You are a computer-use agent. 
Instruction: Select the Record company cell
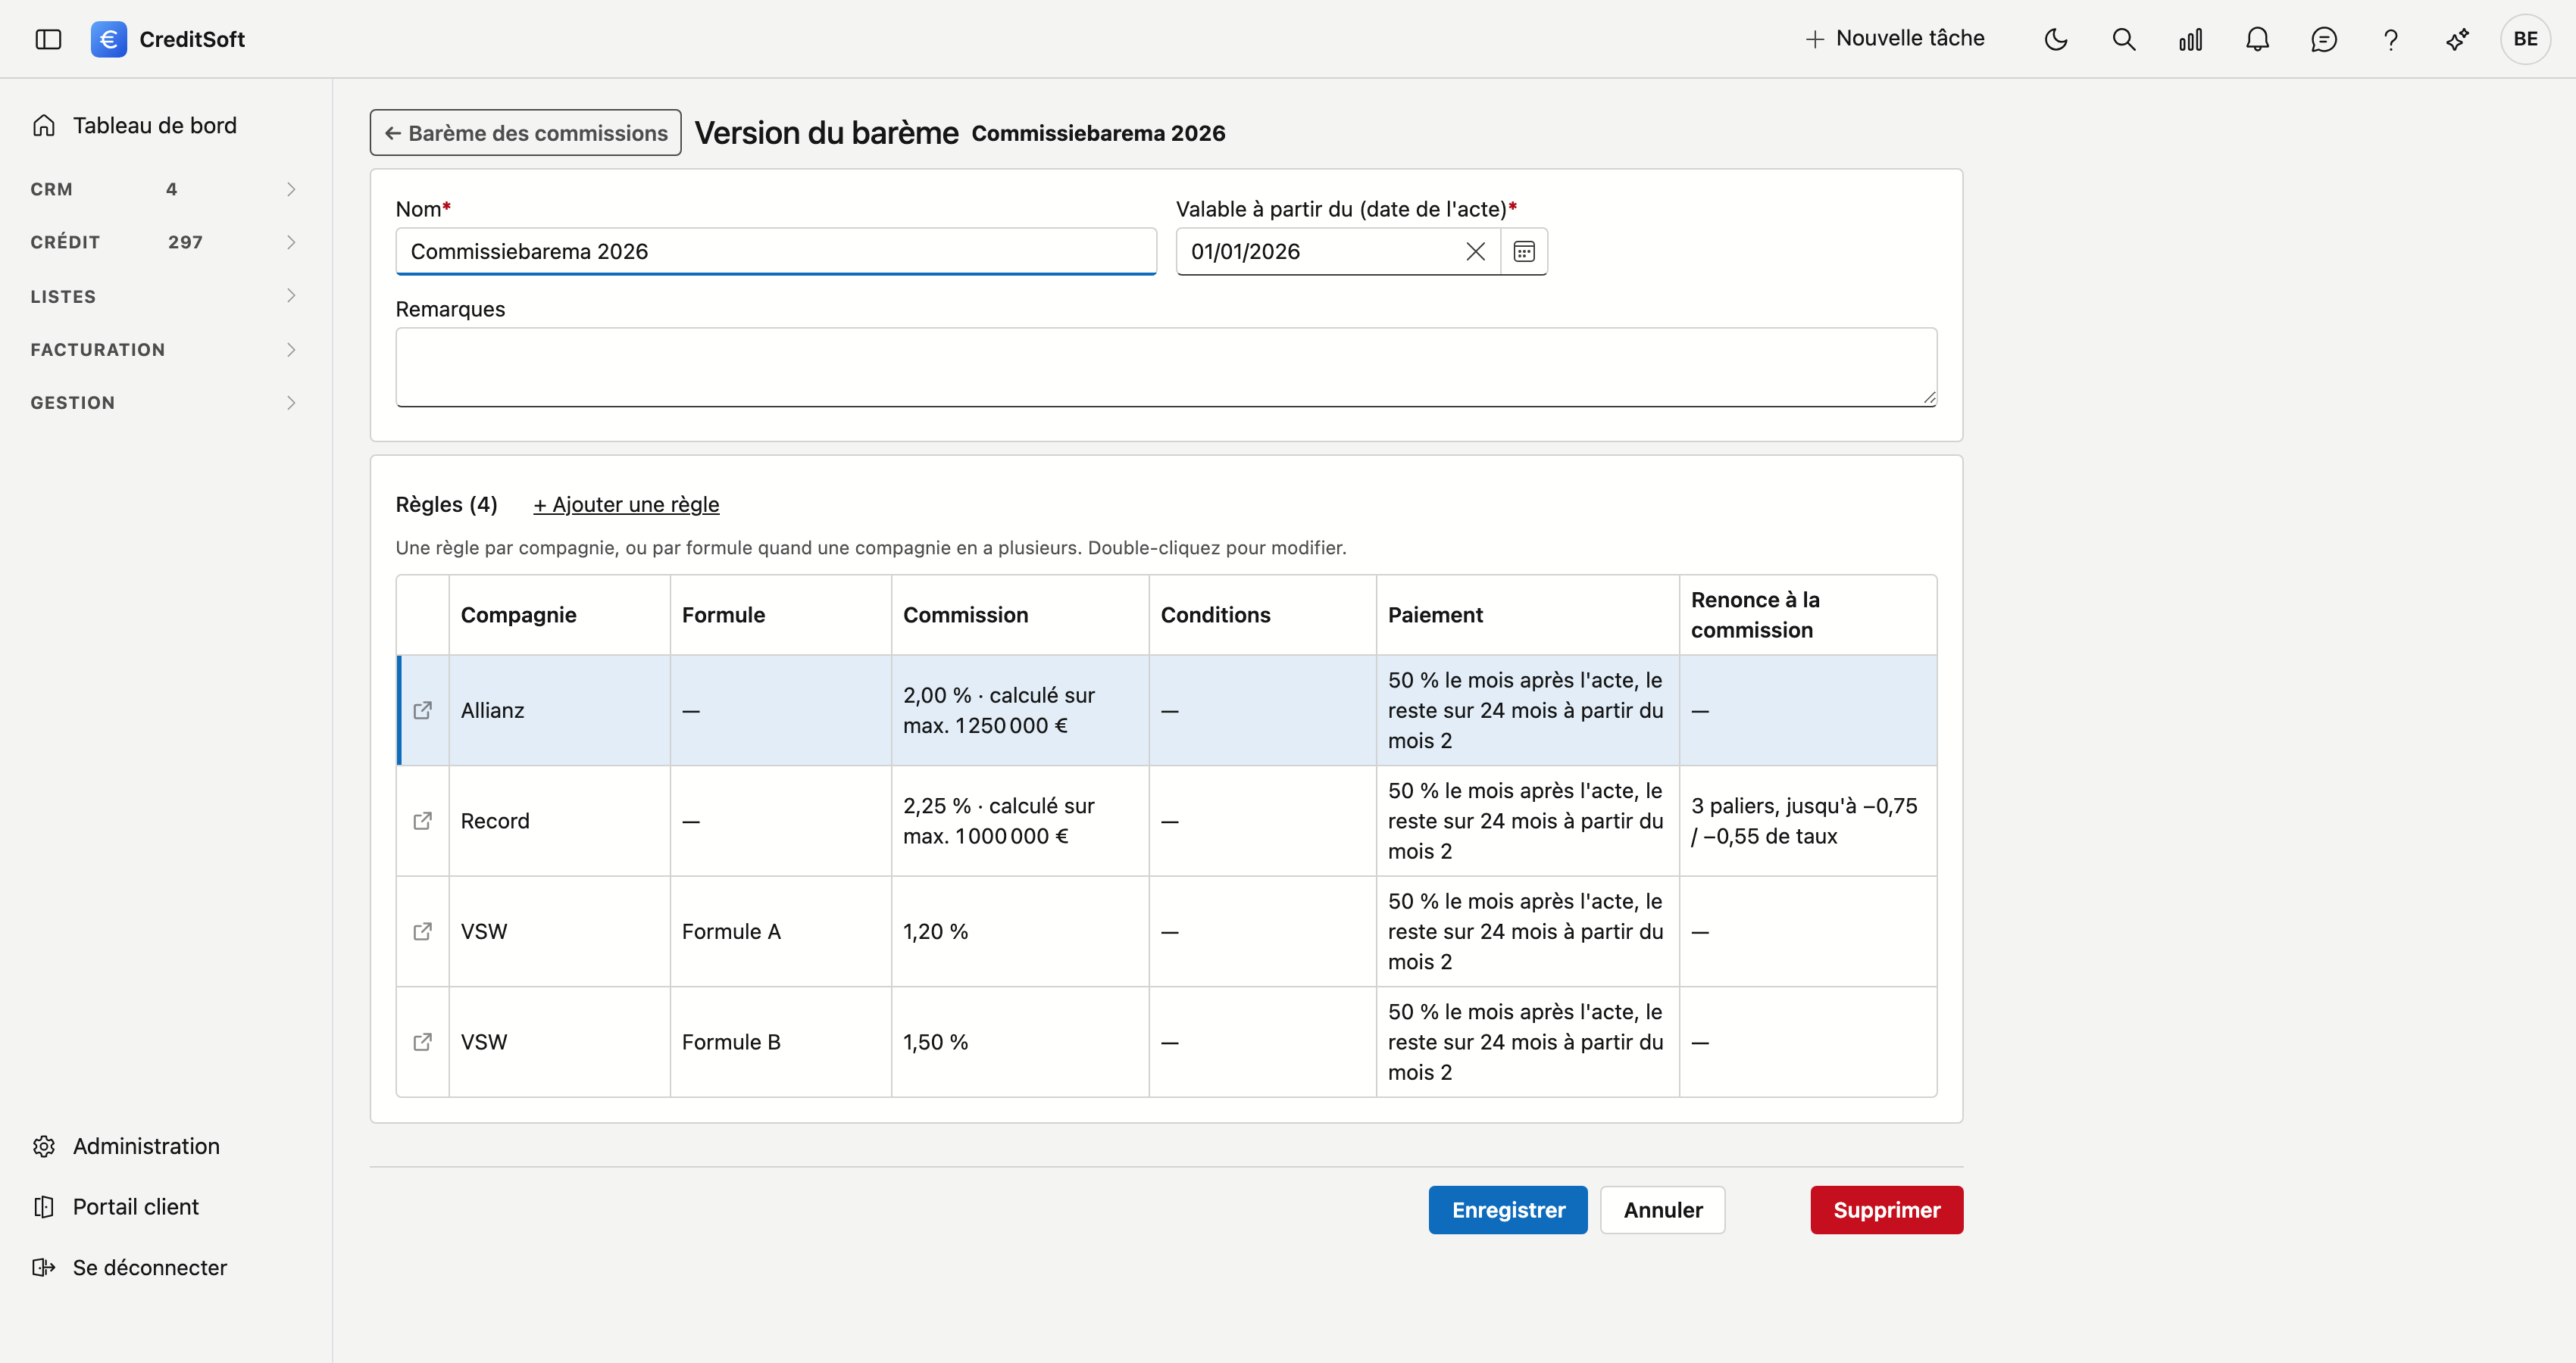pyautogui.click(x=559, y=822)
